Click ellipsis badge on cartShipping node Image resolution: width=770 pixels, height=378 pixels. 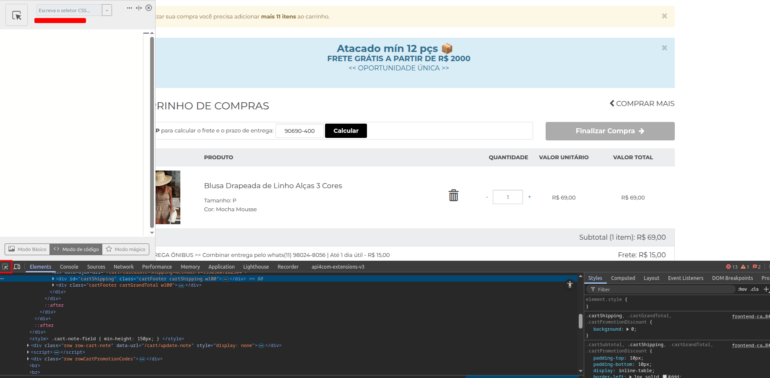point(226,279)
